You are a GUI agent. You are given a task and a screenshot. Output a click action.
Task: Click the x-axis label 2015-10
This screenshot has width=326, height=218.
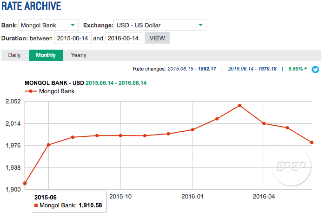pyautogui.click(x=120, y=196)
